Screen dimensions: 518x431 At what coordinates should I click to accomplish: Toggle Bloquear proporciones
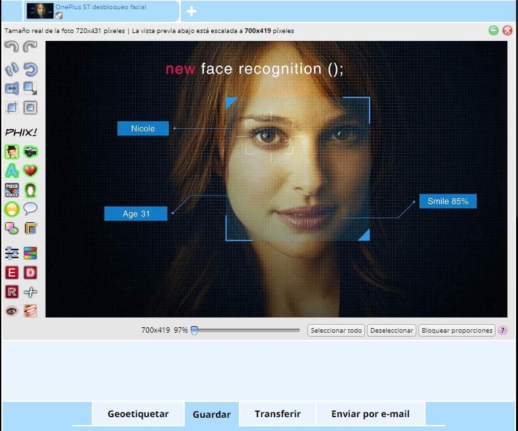457,331
